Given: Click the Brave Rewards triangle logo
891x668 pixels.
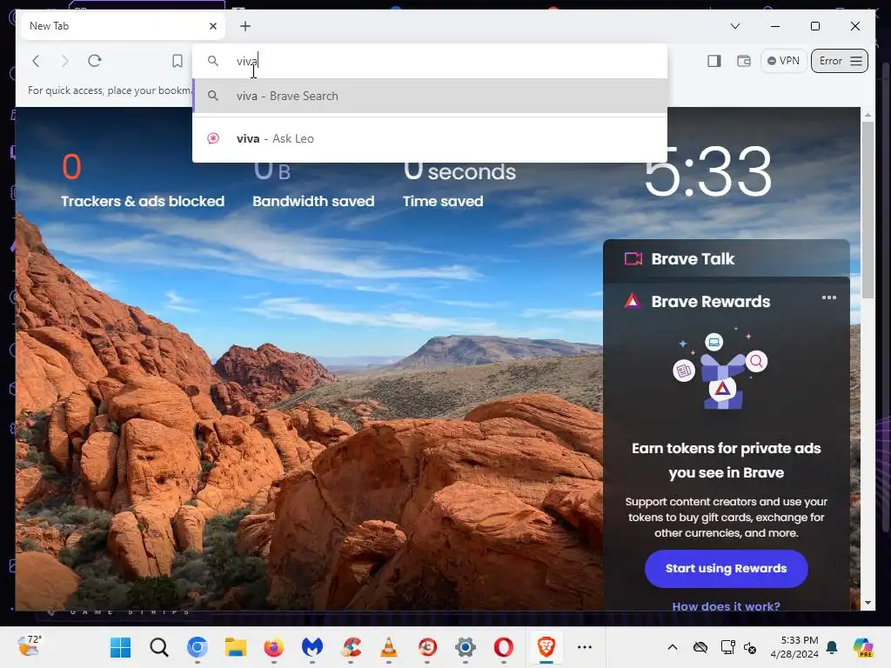Looking at the screenshot, I should pyautogui.click(x=632, y=301).
